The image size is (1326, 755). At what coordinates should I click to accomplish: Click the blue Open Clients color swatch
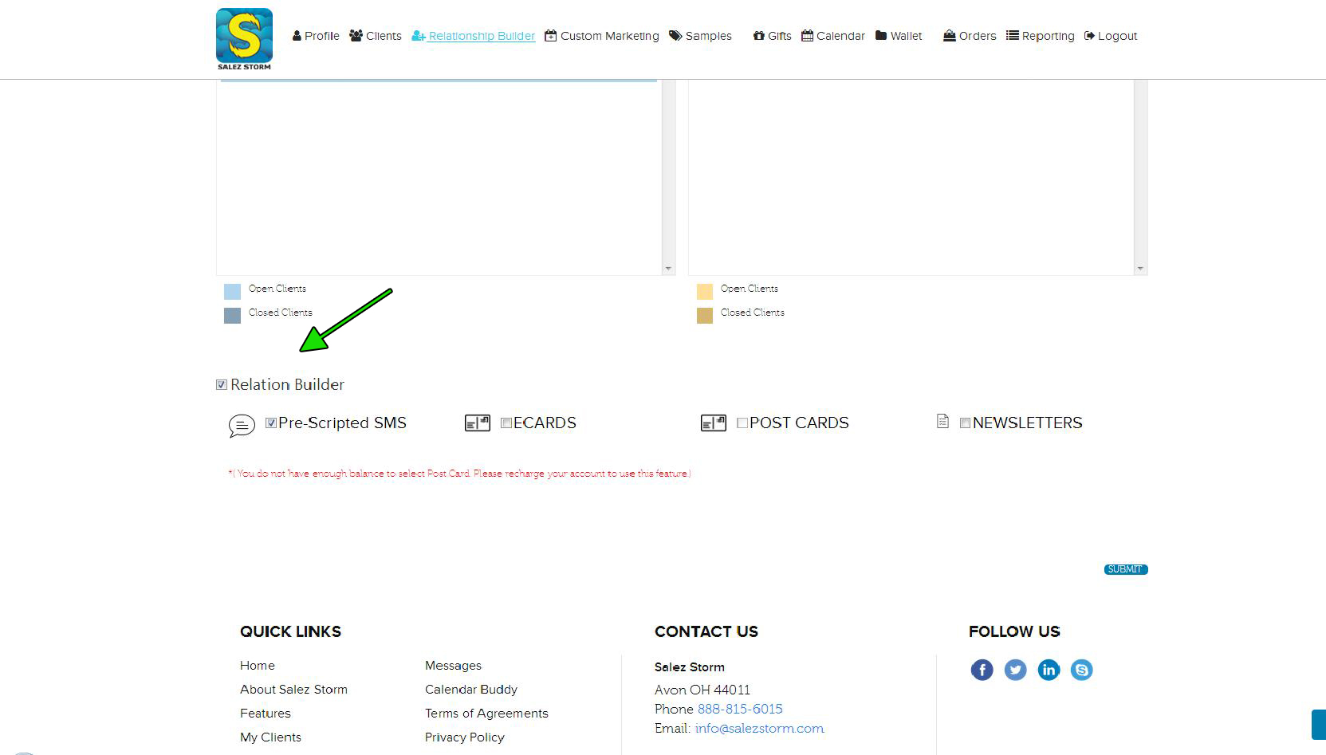tap(232, 292)
